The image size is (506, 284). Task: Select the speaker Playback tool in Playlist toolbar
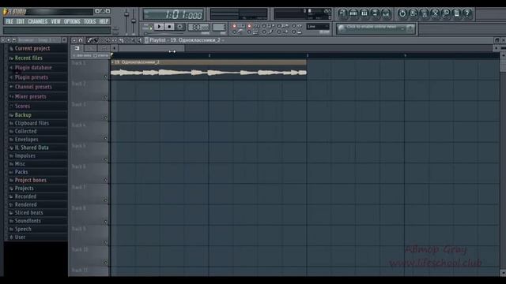click(139, 40)
